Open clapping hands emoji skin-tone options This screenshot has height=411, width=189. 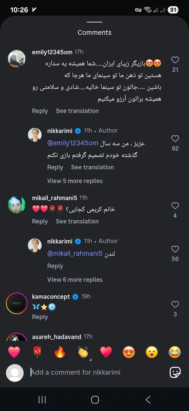coord(83,352)
